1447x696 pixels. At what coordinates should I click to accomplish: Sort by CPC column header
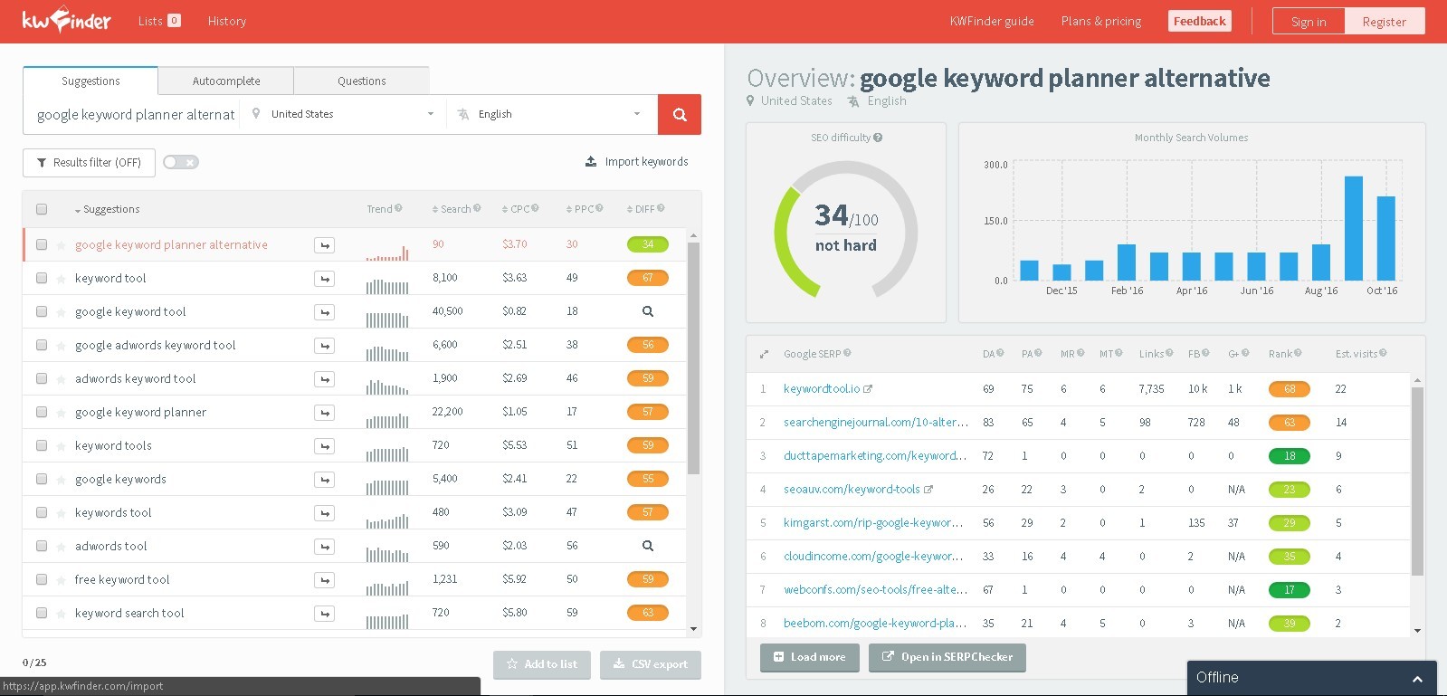tap(516, 209)
